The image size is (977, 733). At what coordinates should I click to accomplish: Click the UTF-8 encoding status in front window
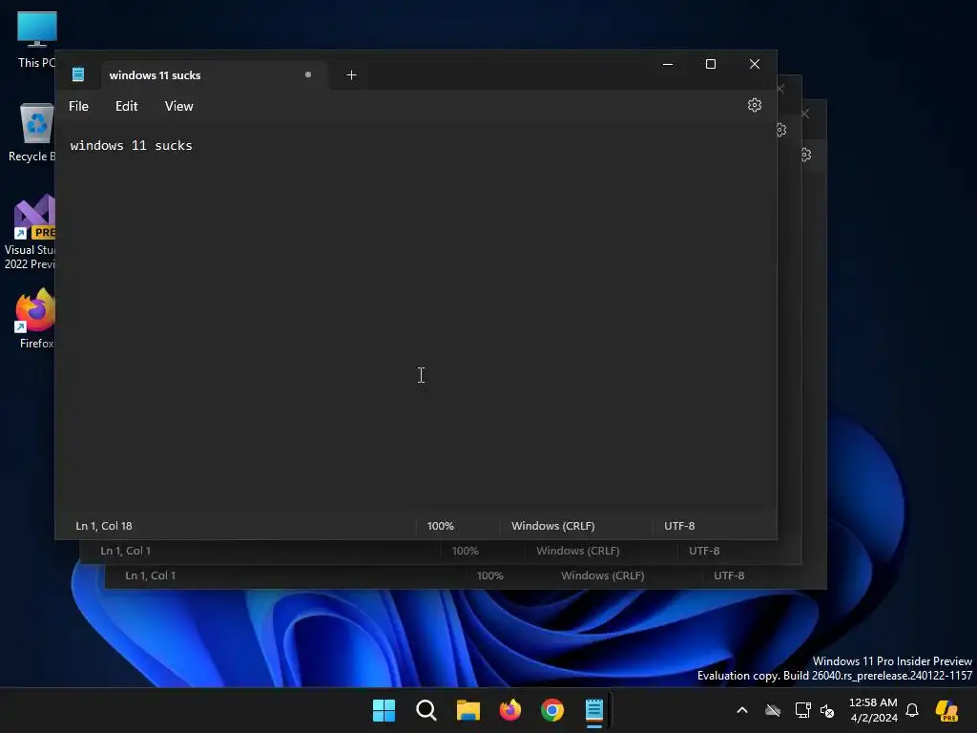(679, 526)
